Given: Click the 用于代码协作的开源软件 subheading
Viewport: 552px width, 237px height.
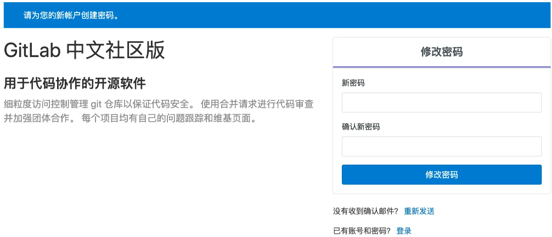Looking at the screenshot, I should coord(75,84).
